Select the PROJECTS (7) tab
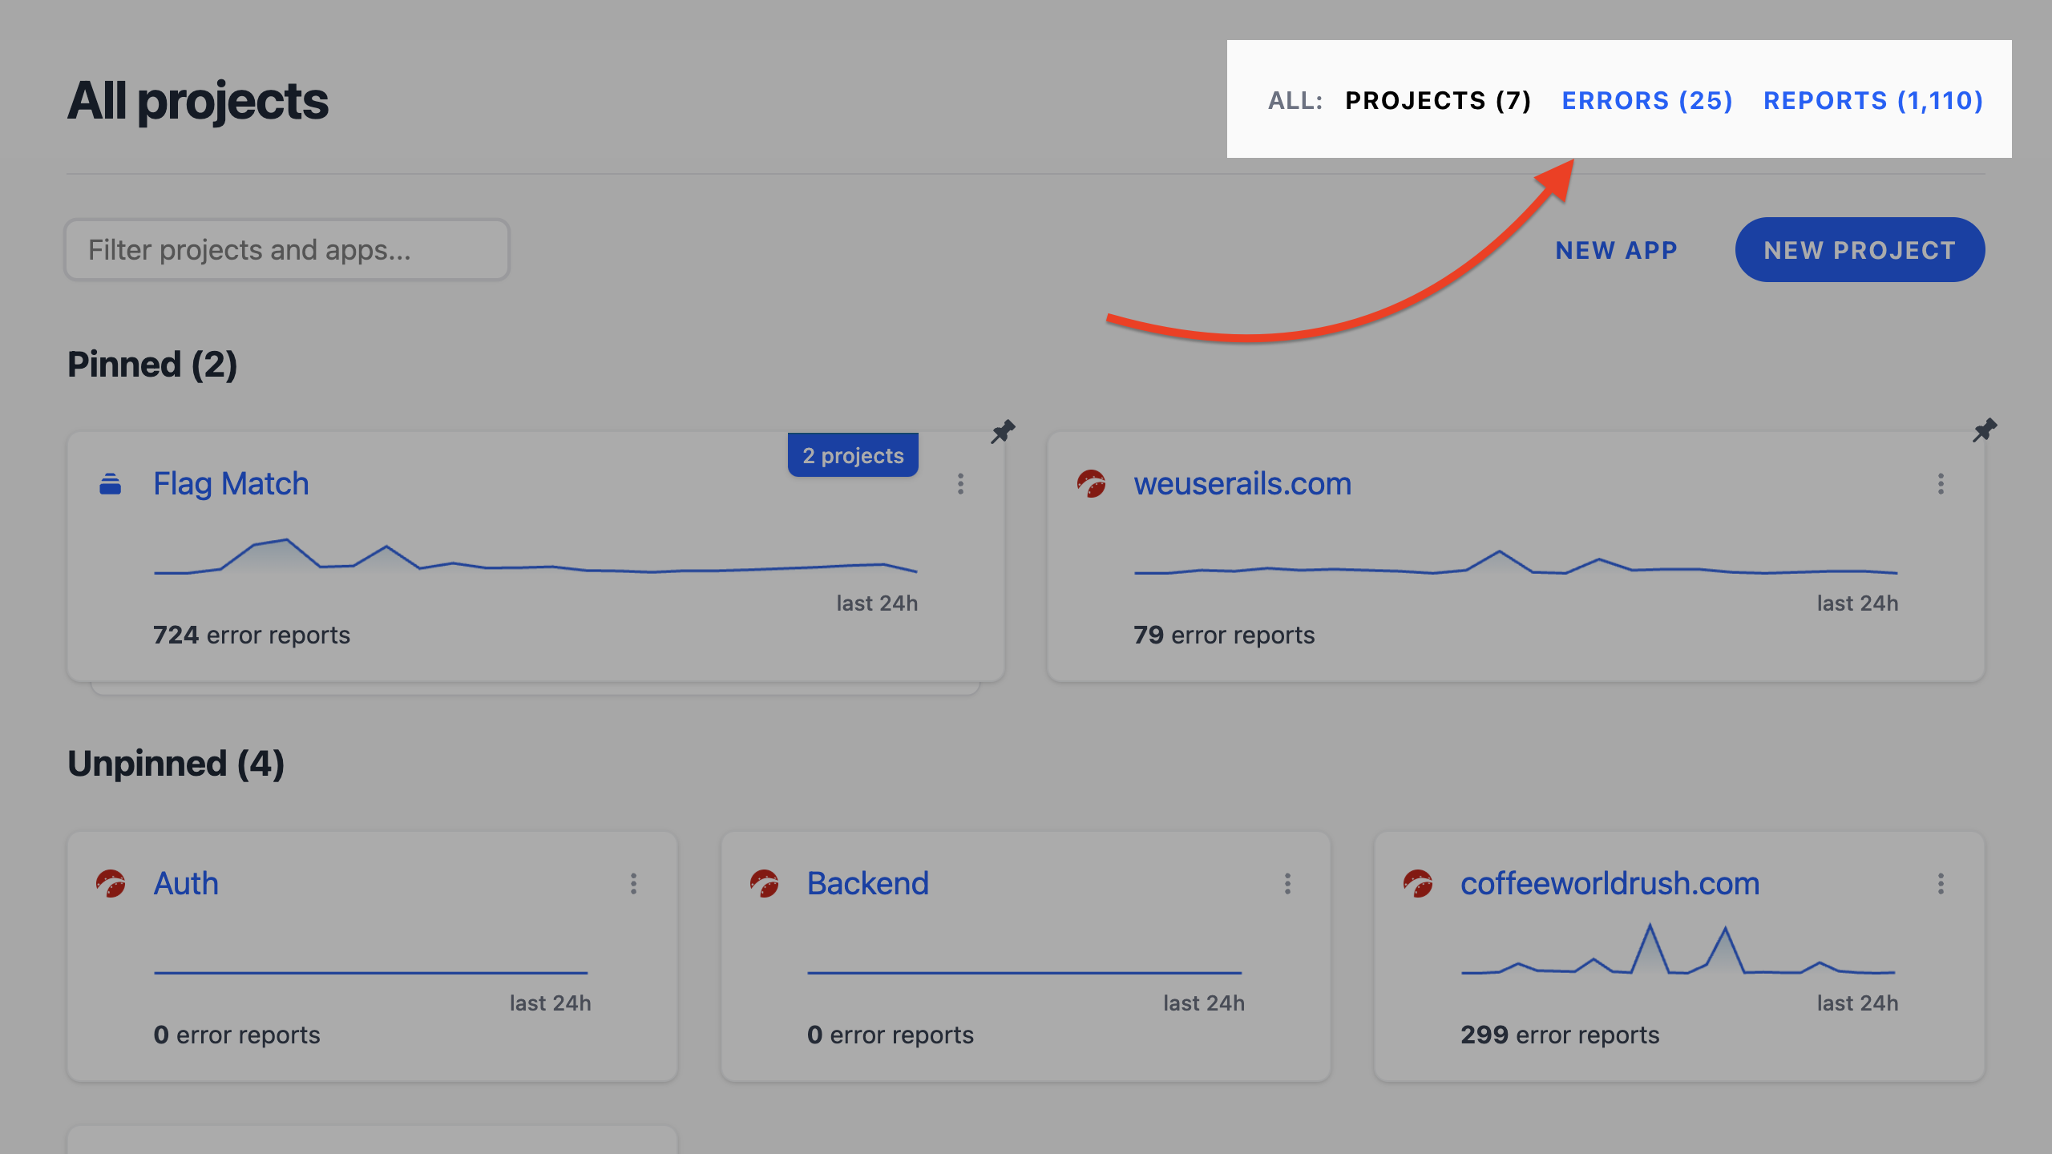Image resolution: width=2052 pixels, height=1154 pixels. [x=1438, y=100]
